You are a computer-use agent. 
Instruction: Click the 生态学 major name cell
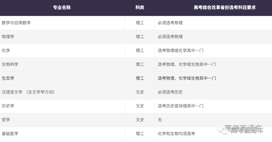(8, 78)
